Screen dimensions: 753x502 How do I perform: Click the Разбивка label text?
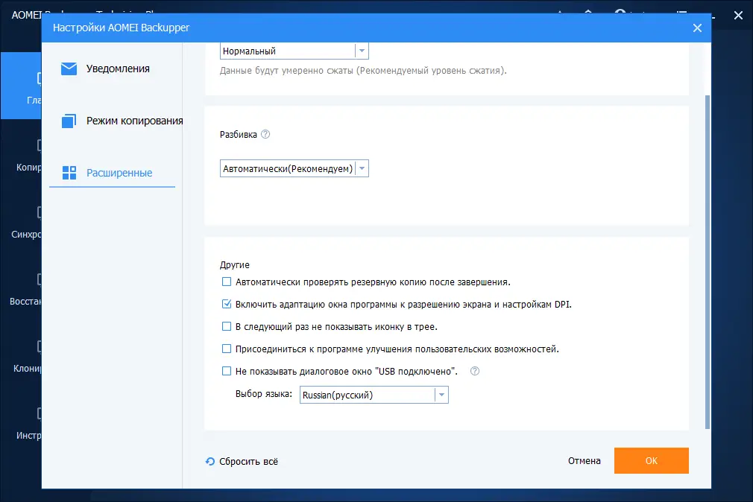click(238, 134)
